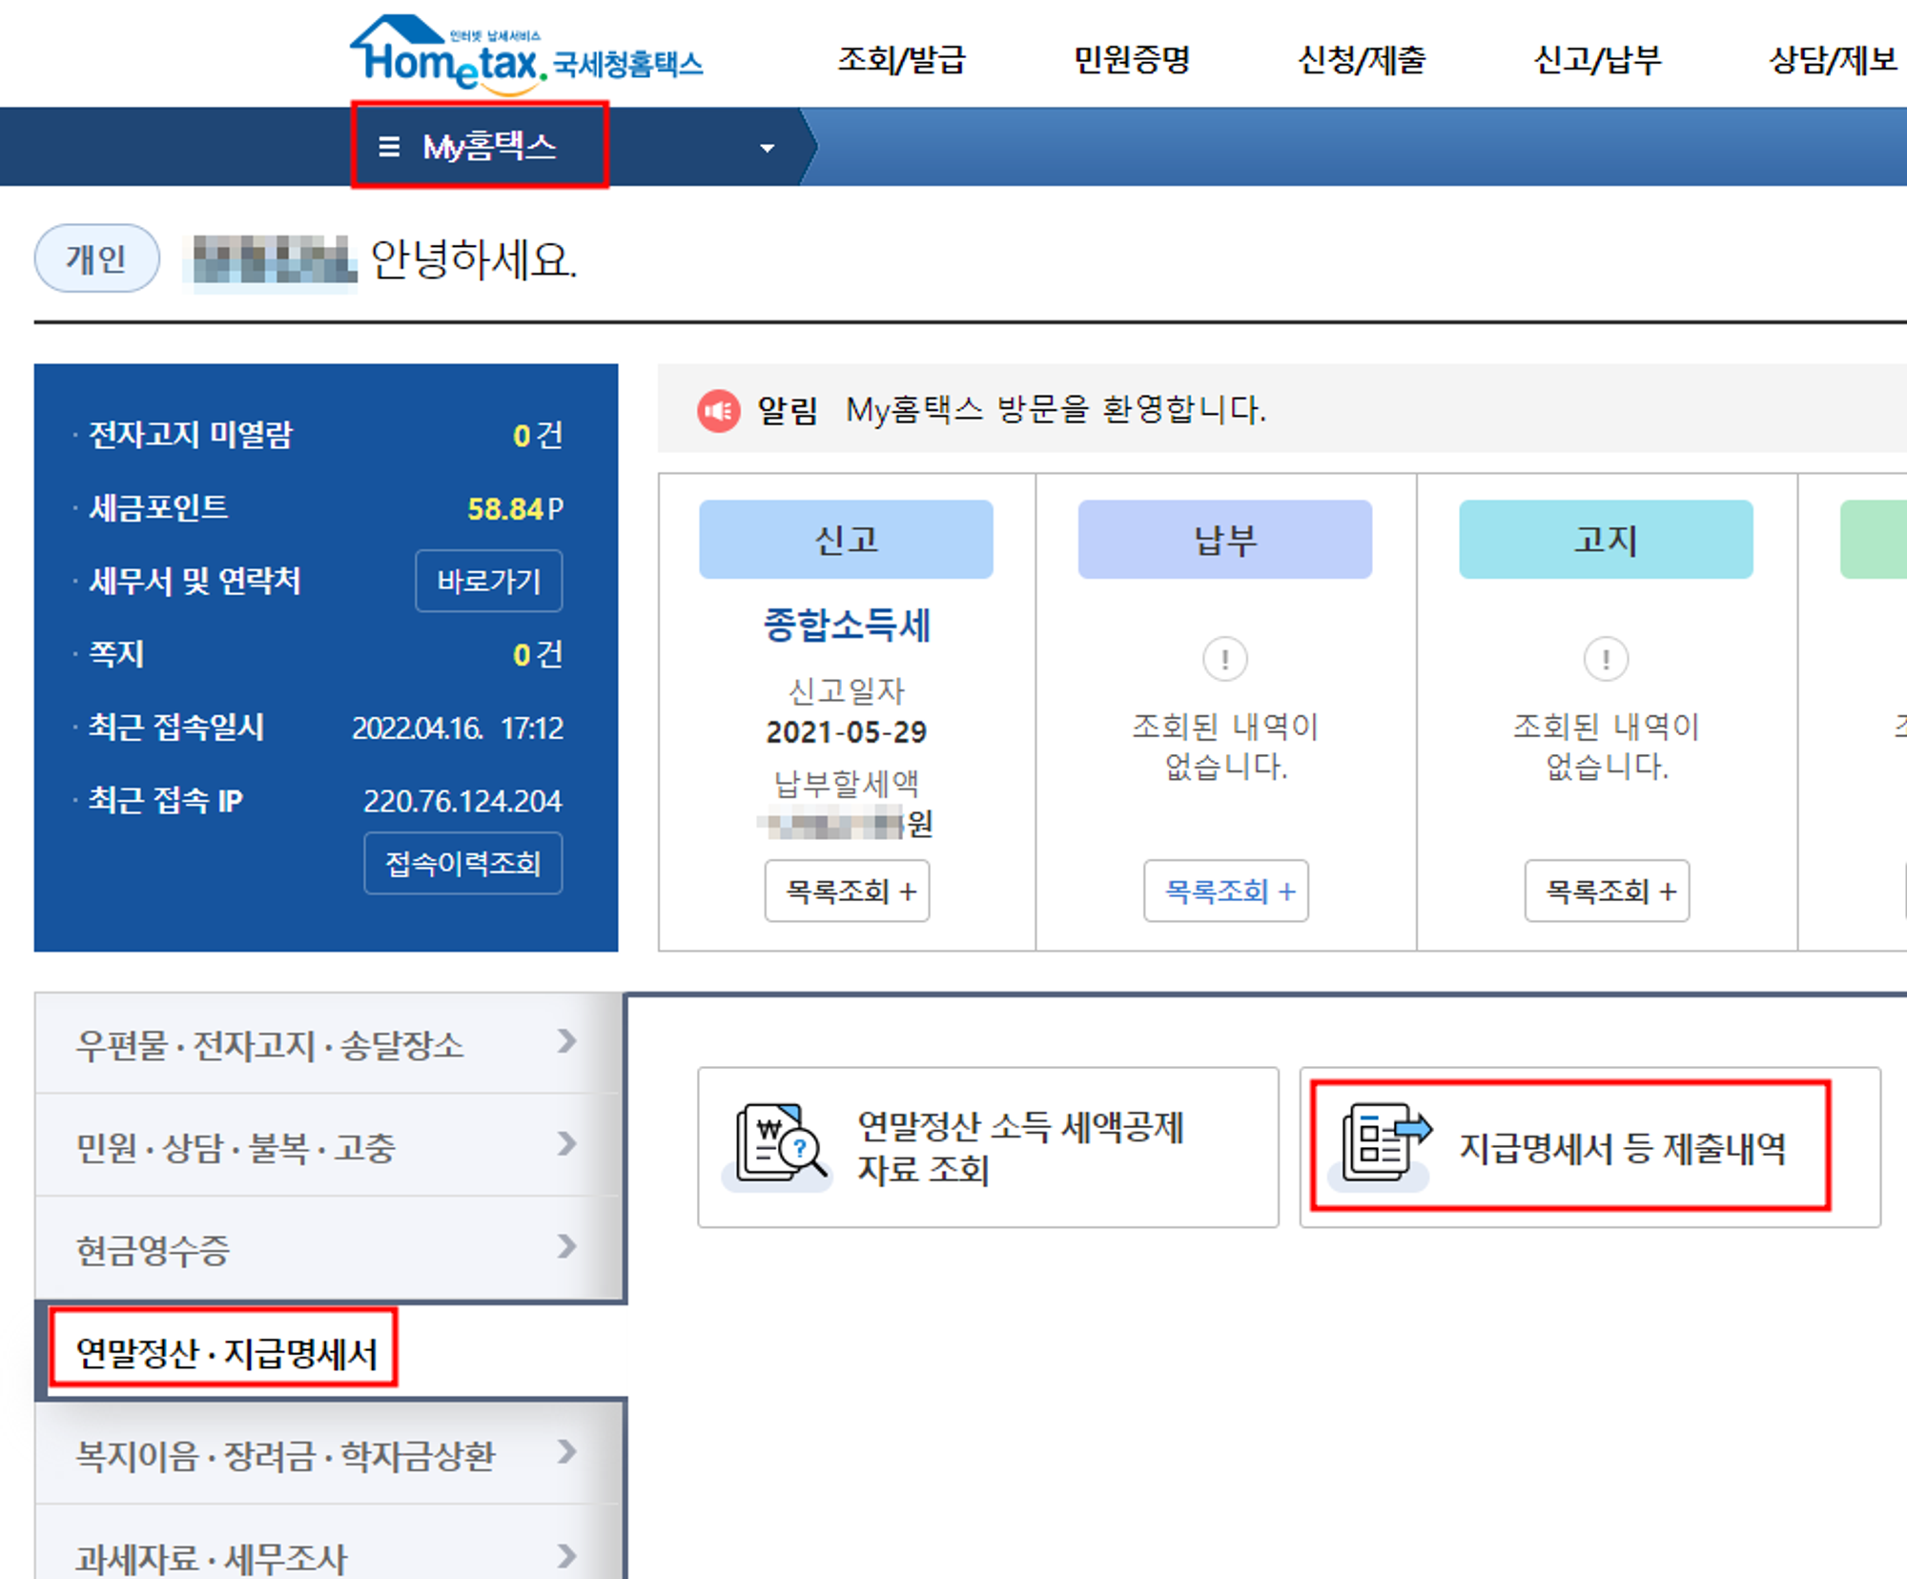Open the My홈택스 dropdown arrow

767,148
